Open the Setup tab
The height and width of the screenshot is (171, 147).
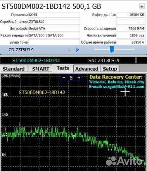110,69
